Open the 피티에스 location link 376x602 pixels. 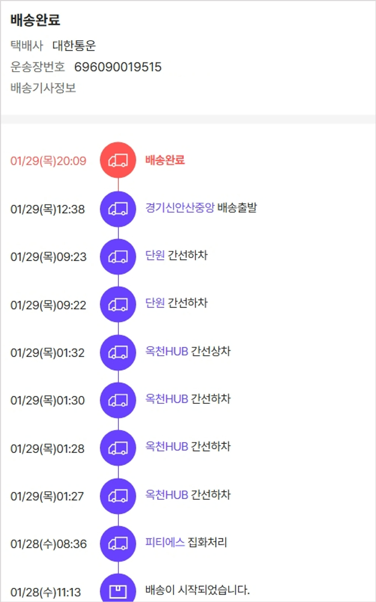click(x=165, y=542)
